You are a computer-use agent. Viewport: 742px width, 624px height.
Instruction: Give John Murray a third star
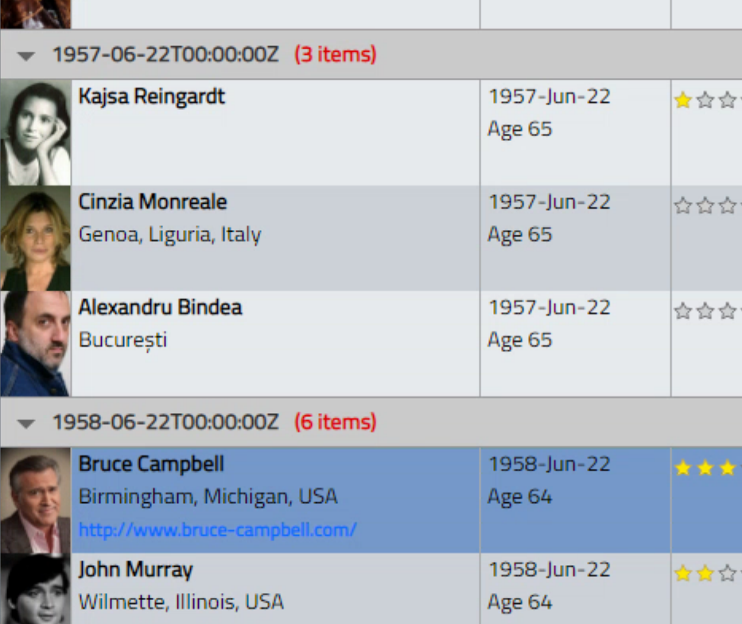point(728,574)
